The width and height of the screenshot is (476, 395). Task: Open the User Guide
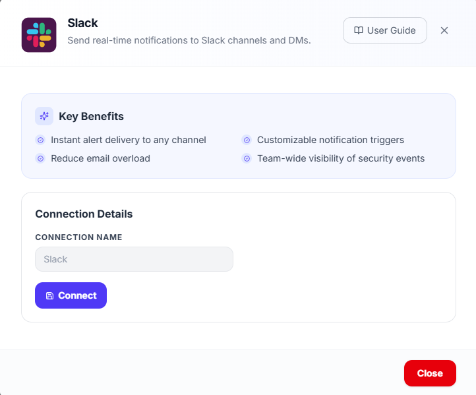click(384, 30)
